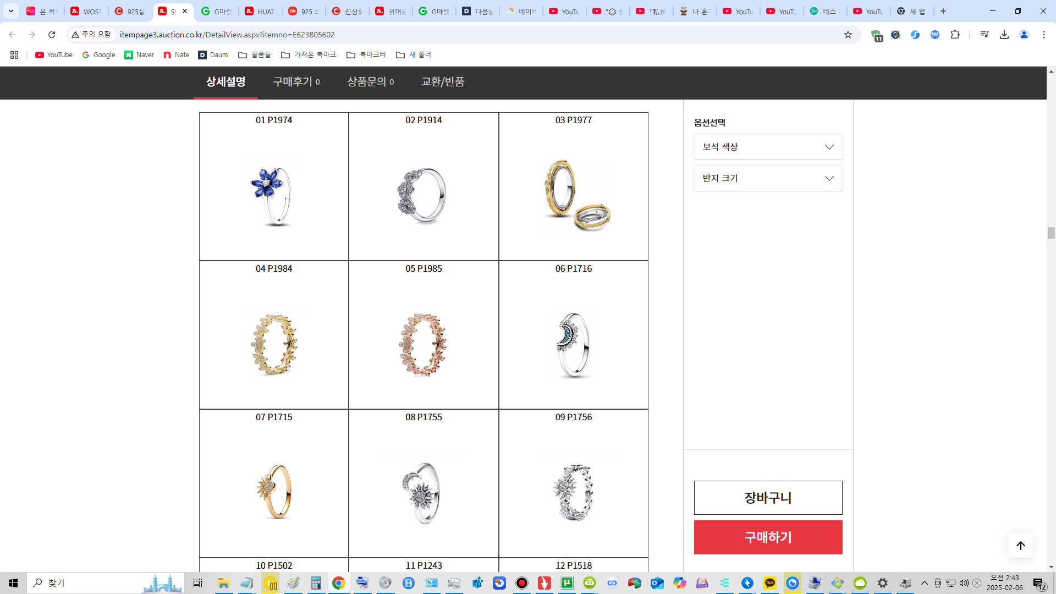
Task: Open Settings gear on the taskbar
Action: [883, 583]
